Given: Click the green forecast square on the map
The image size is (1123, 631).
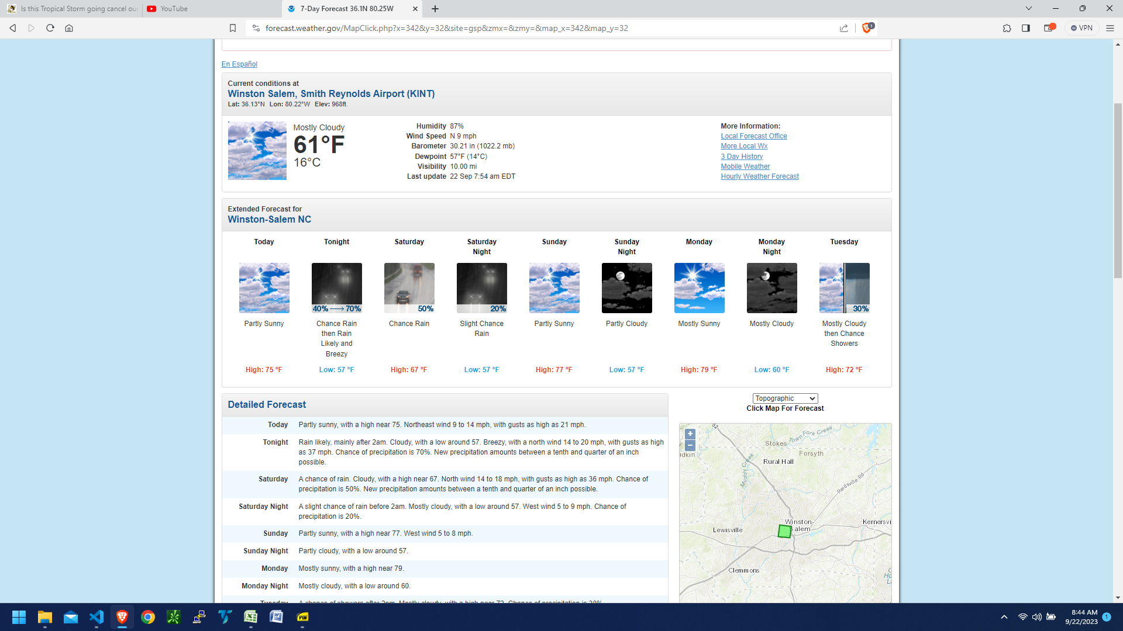Looking at the screenshot, I should (784, 531).
